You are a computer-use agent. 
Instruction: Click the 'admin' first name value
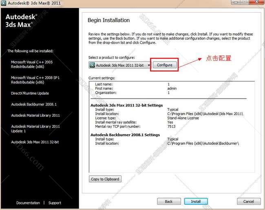(x=172, y=88)
